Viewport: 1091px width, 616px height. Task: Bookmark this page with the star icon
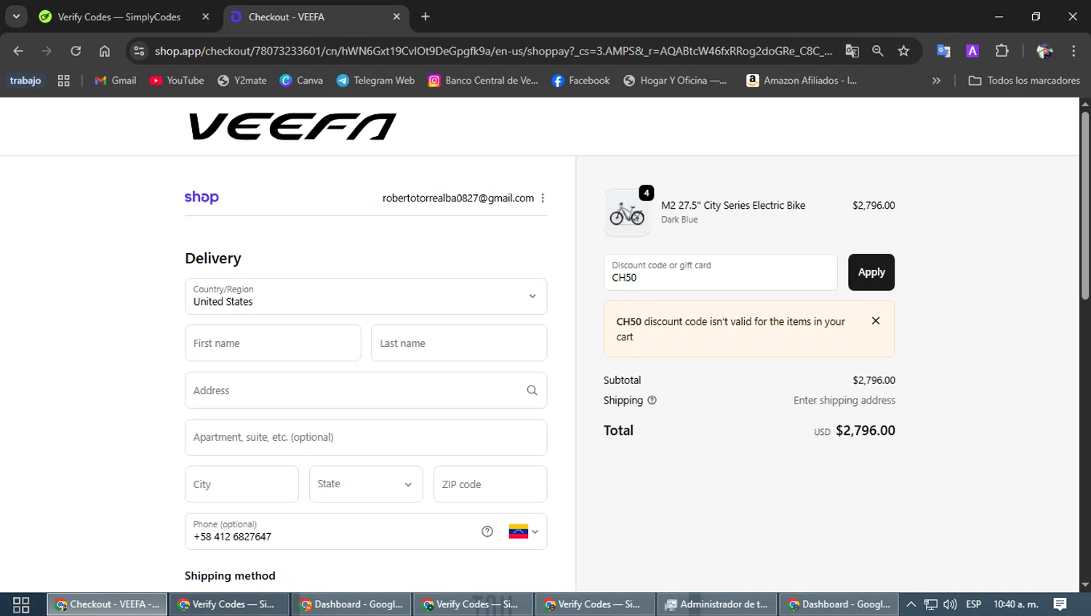pyautogui.click(x=903, y=51)
